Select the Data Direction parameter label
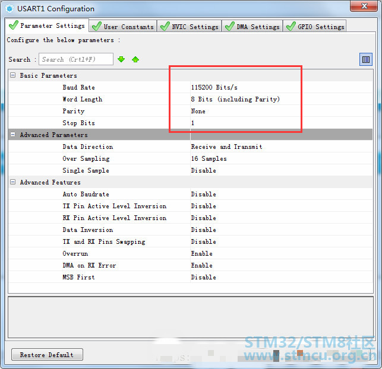382x369 pixels. pyautogui.click(x=88, y=147)
